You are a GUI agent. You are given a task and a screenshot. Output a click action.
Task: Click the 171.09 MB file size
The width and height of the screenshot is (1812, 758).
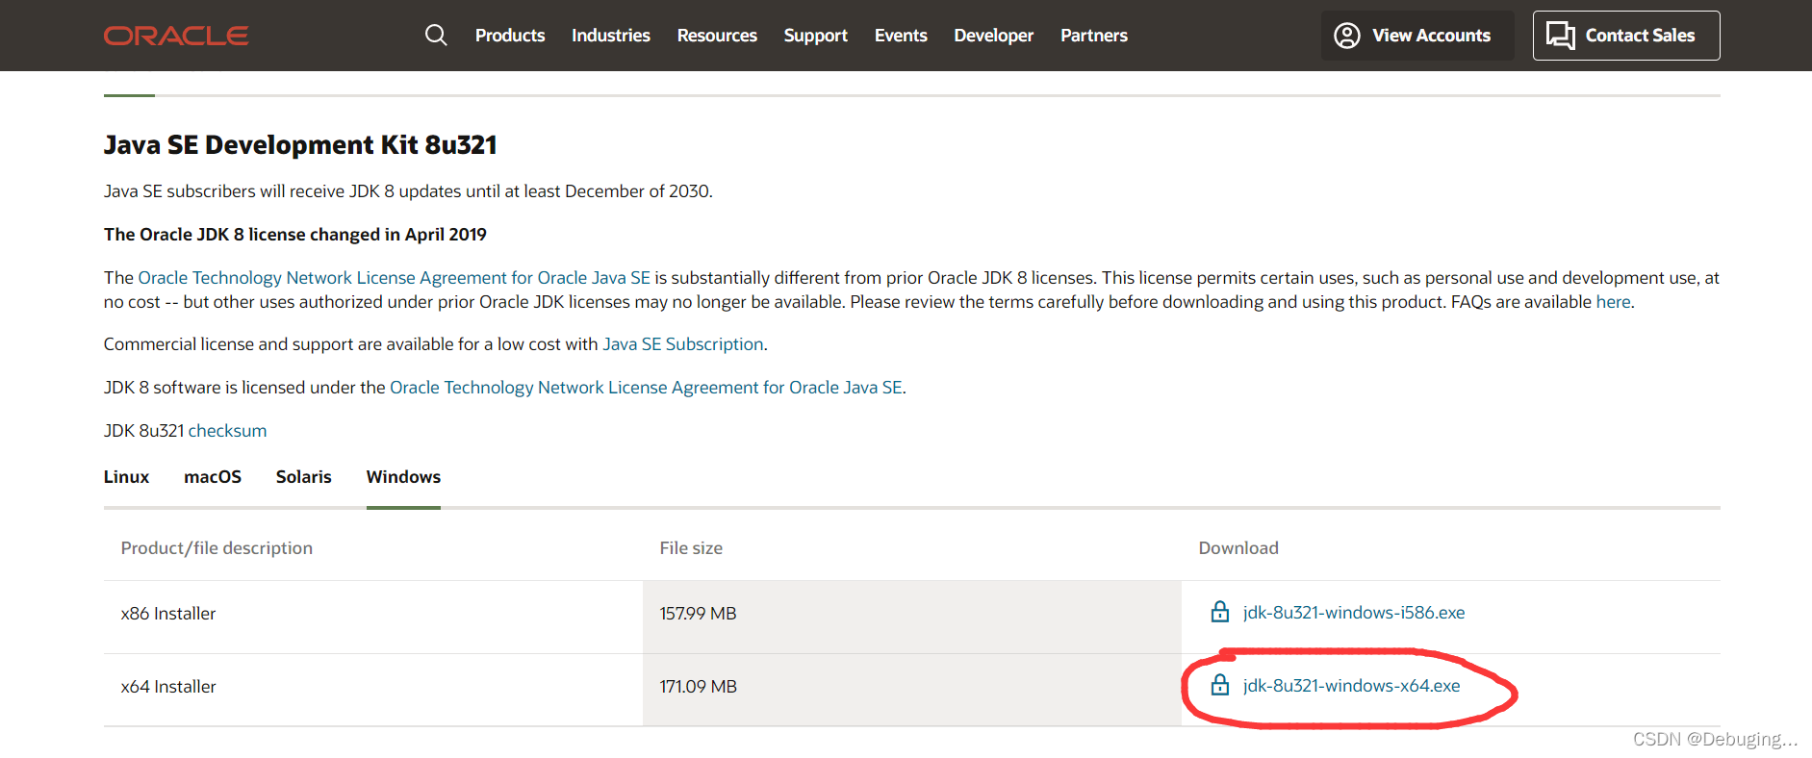(698, 687)
